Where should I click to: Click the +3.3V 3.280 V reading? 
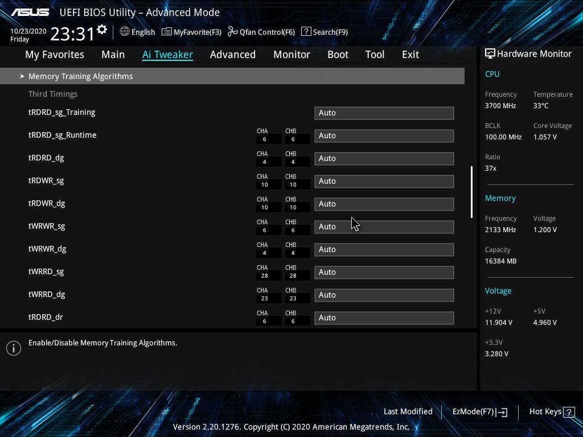tap(496, 354)
